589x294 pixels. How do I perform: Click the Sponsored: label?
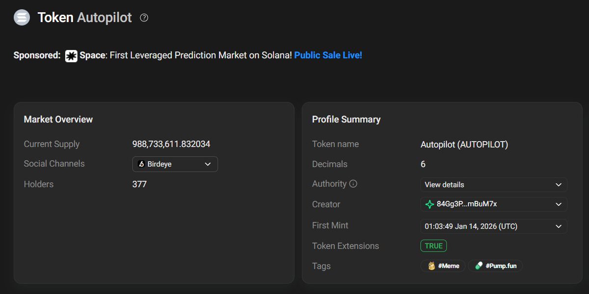tap(37, 55)
